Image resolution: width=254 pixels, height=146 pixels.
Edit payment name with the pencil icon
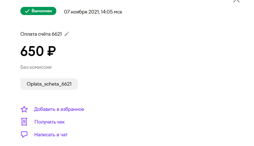(x=66, y=34)
